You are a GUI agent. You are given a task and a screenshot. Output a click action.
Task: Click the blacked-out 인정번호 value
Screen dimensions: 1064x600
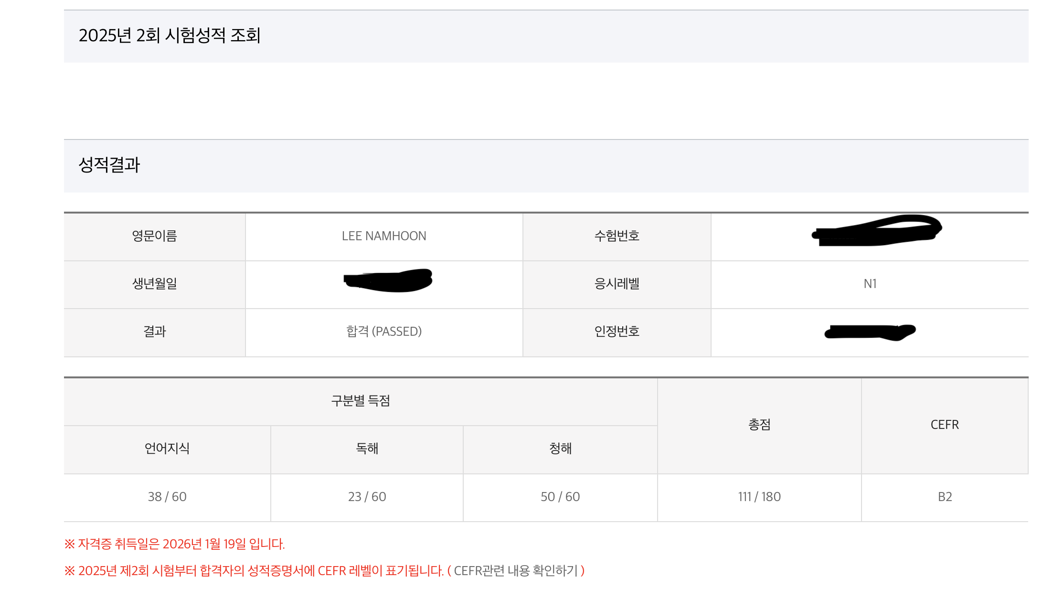(x=869, y=332)
